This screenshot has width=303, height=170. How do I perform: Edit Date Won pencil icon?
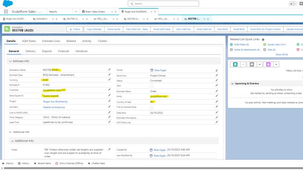(217, 112)
